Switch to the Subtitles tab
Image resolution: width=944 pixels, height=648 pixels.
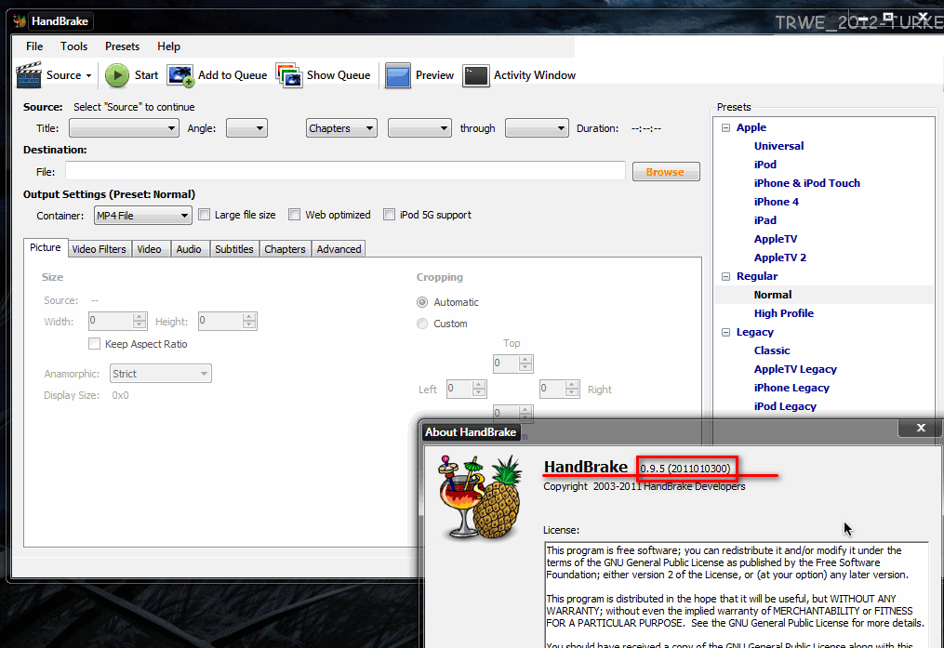(234, 249)
